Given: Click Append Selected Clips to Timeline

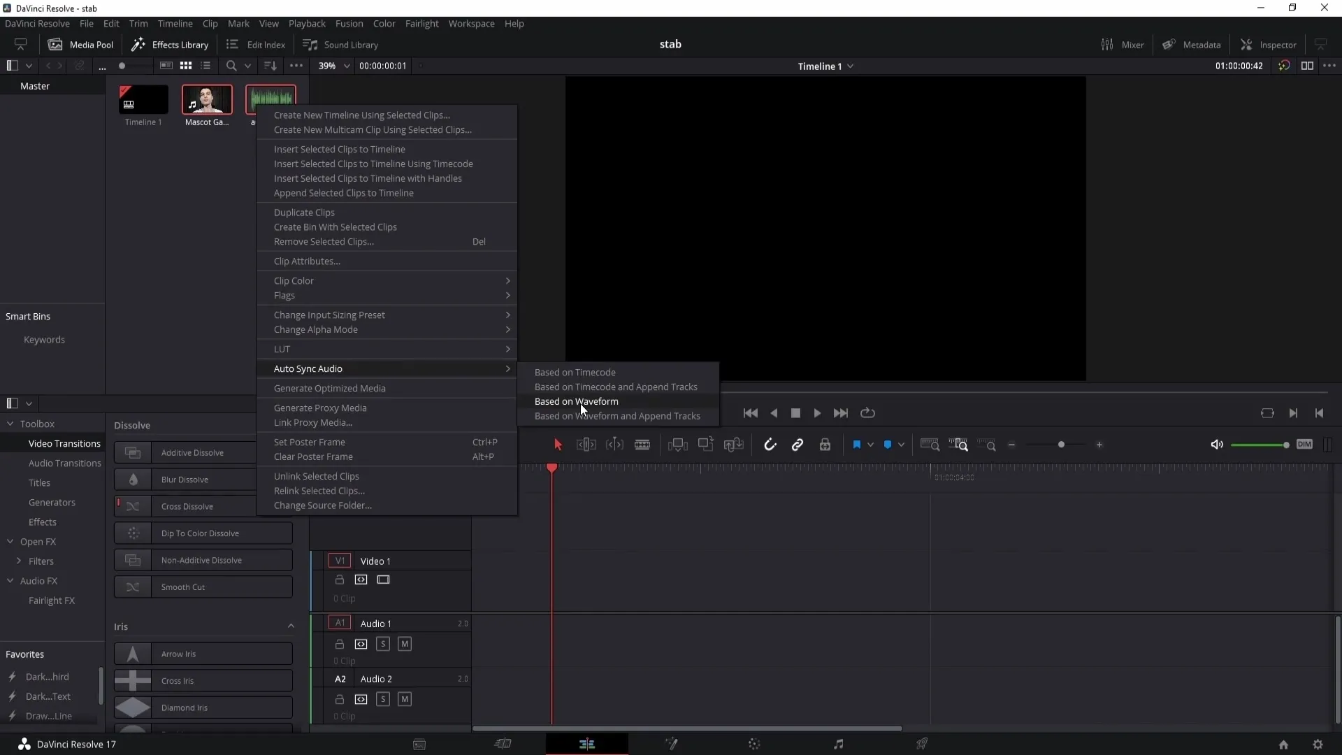Looking at the screenshot, I should coord(343,193).
